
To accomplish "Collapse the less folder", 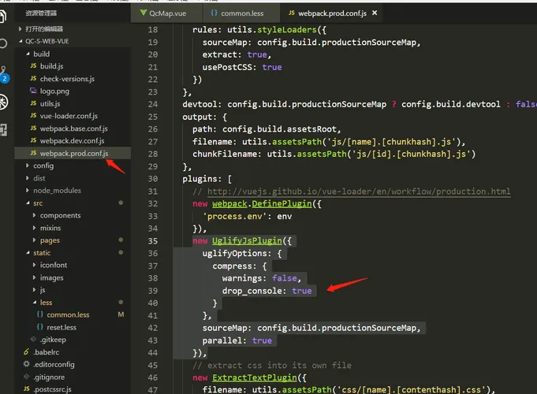I will tap(35, 303).
